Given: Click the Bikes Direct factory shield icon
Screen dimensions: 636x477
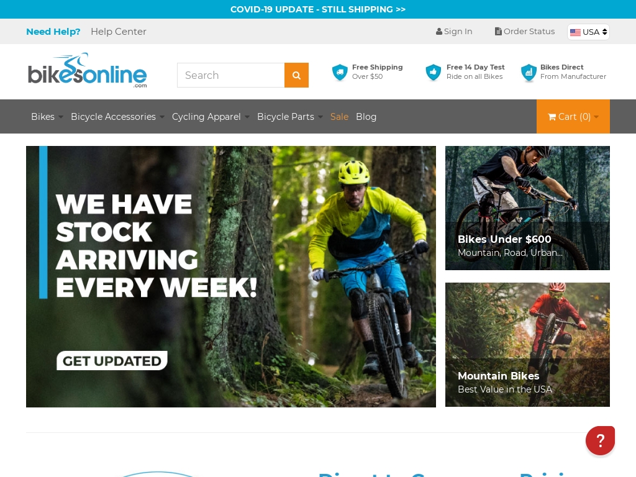Looking at the screenshot, I should 529,73.
